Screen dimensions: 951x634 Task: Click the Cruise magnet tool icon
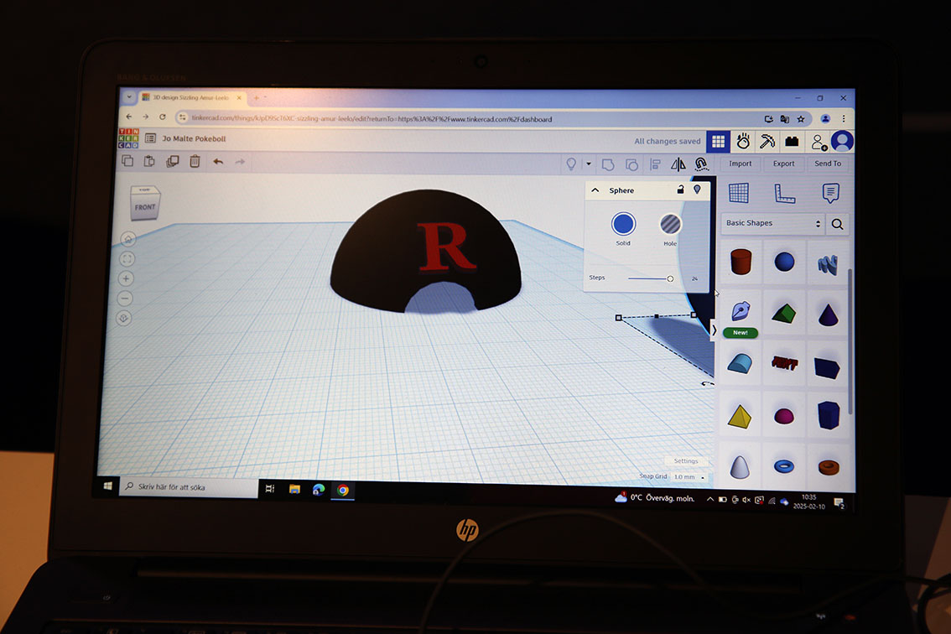point(701,164)
